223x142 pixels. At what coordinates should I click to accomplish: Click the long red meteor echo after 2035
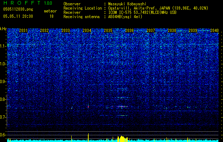[x=122, y=106]
